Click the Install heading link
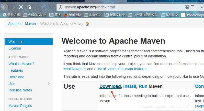204x111 pixels. 130,86
